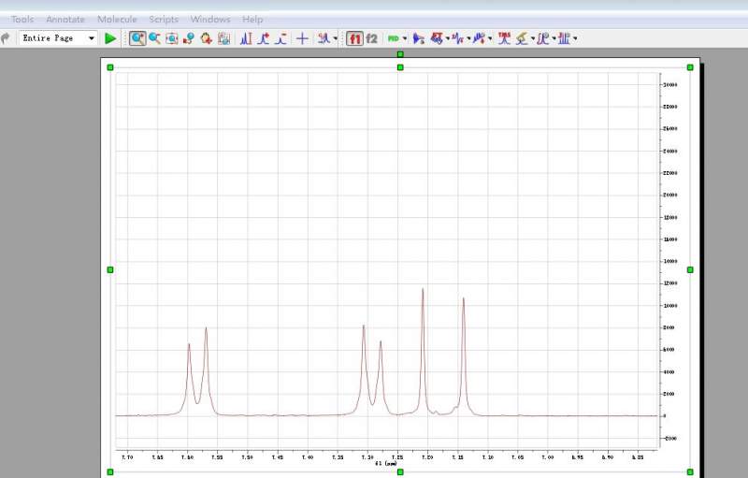The width and height of the screenshot is (748, 478).
Task: Toggle the f1 dimension button
Action: [x=354, y=38]
